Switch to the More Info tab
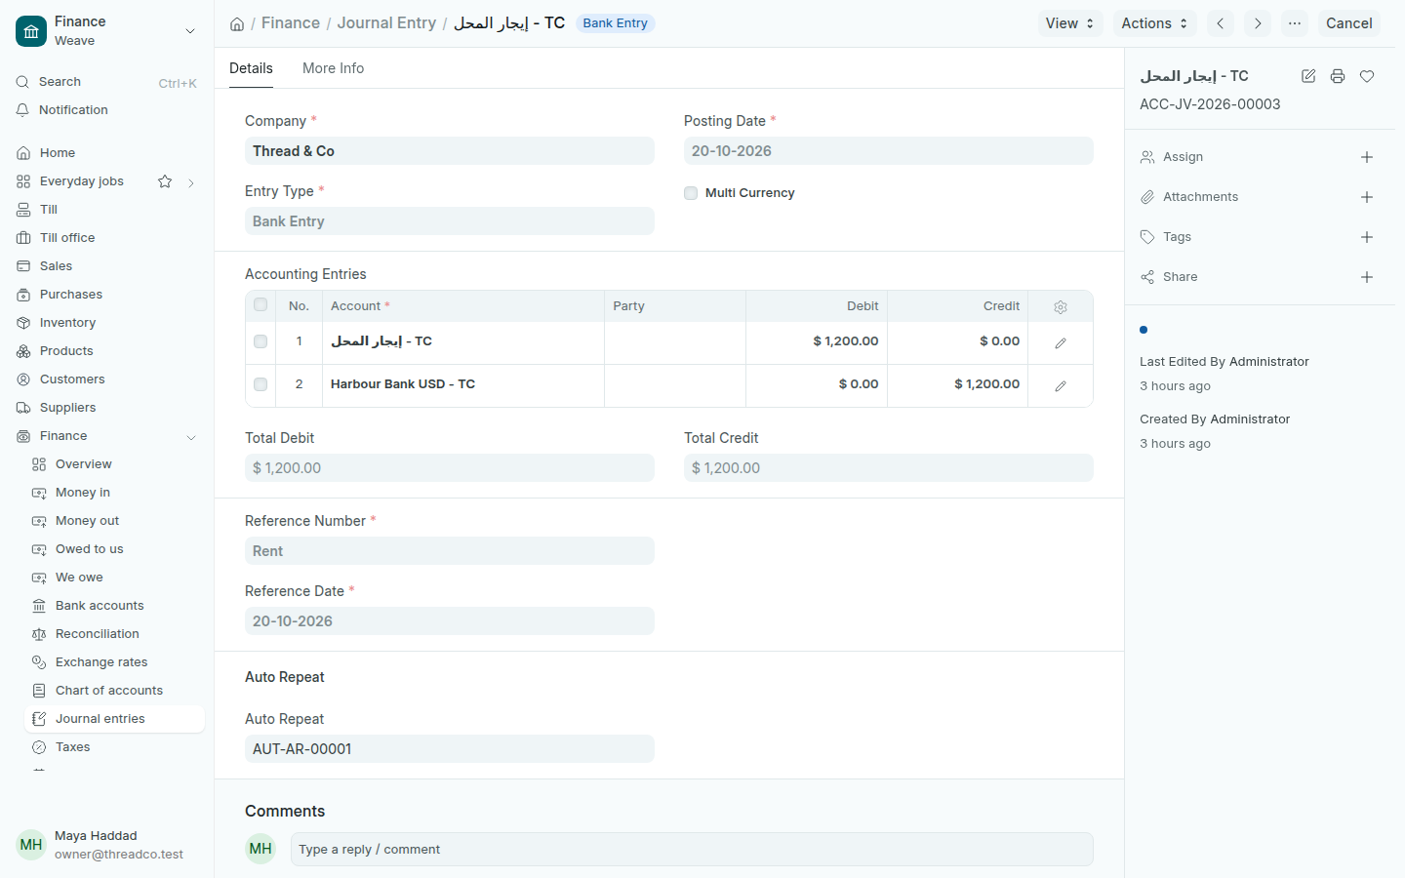The height and width of the screenshot is (878, 1405). tap(333, 68)
